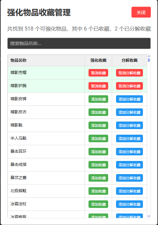This screenshot has width=158, height=225.
Task: Click the red 关闭 button
Action: tap(141, 12)
